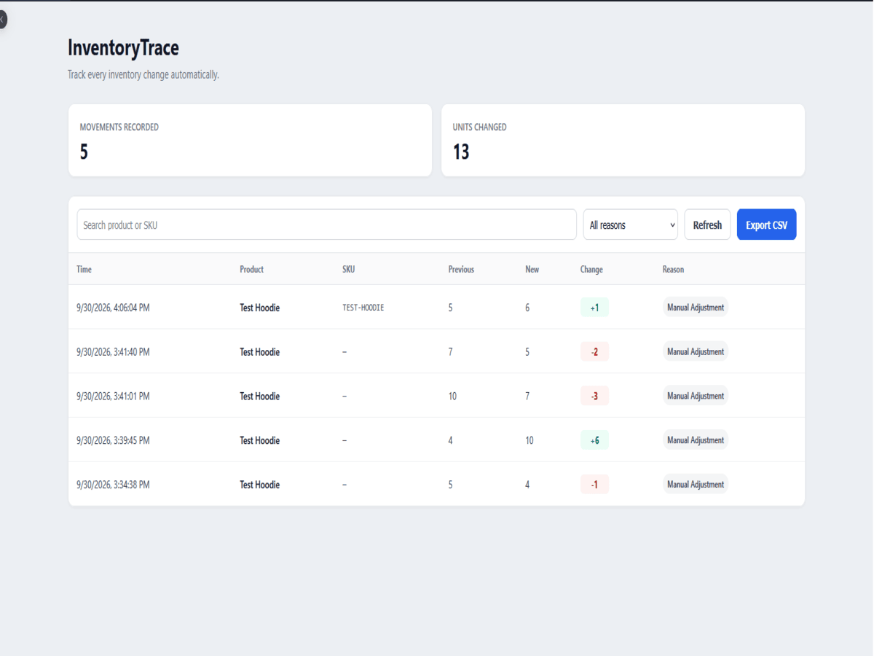Click the -1 change badge
The height and width of the screenshot is (656, 874).
click(594, 485)
